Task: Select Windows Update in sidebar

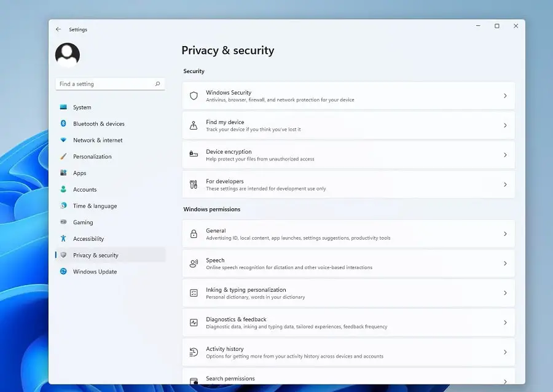Action: (x=110, y=272)
